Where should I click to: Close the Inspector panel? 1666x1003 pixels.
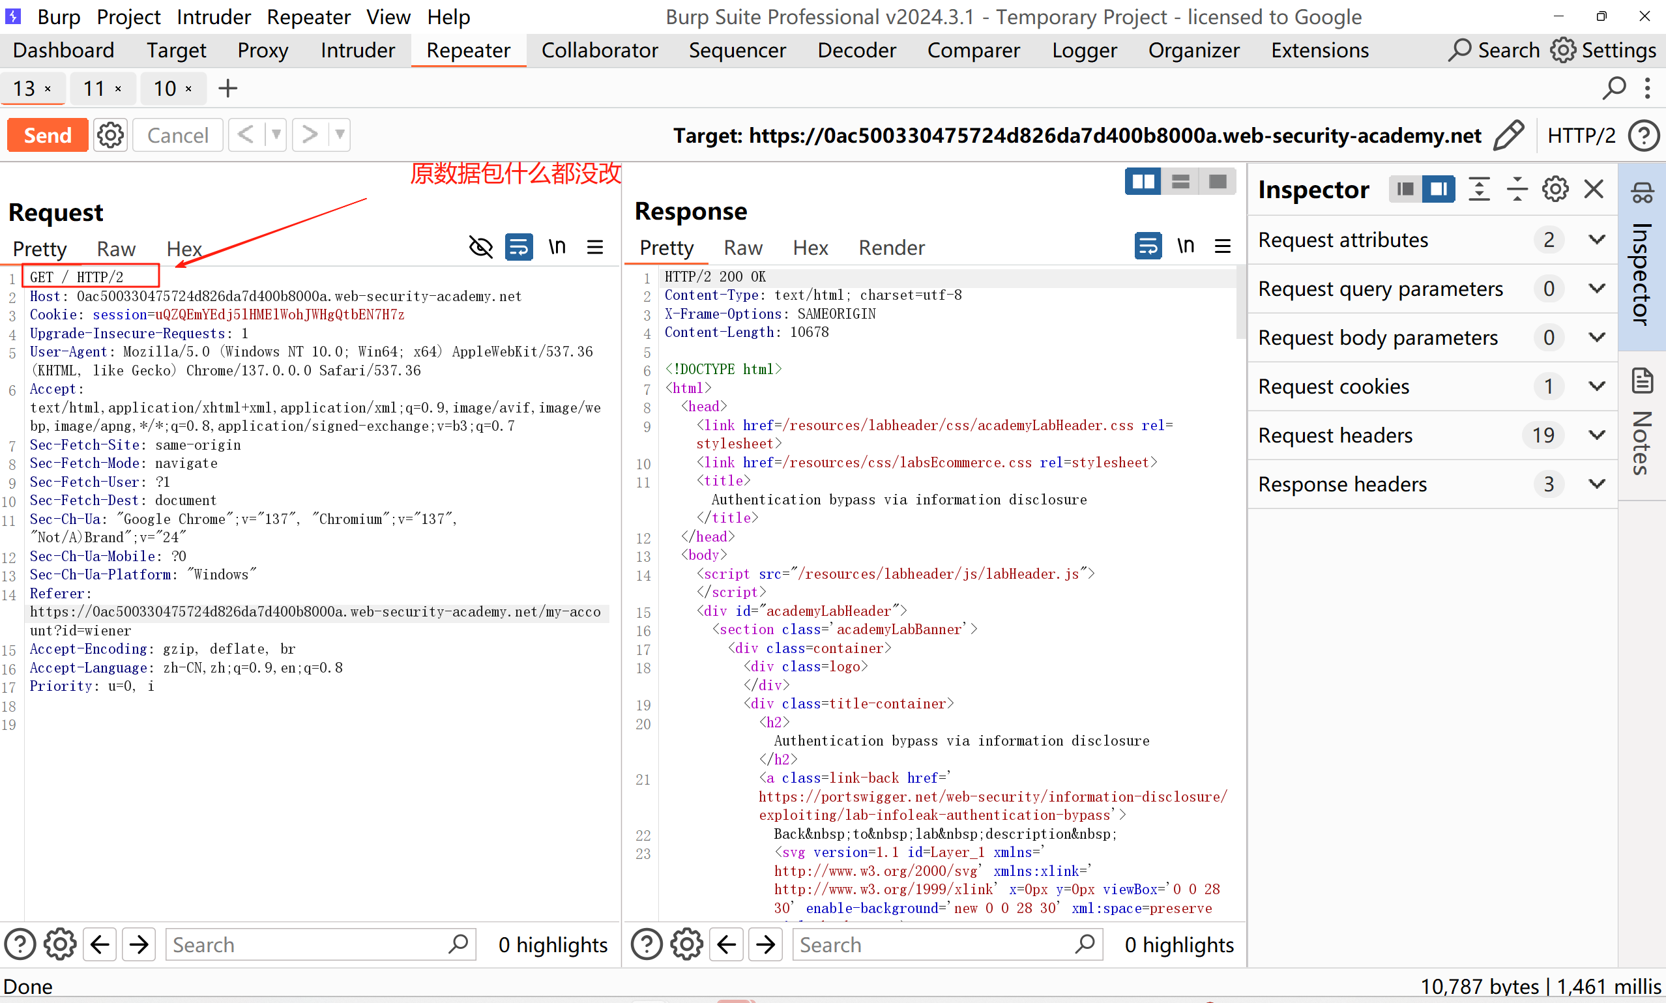(1594, 189)
